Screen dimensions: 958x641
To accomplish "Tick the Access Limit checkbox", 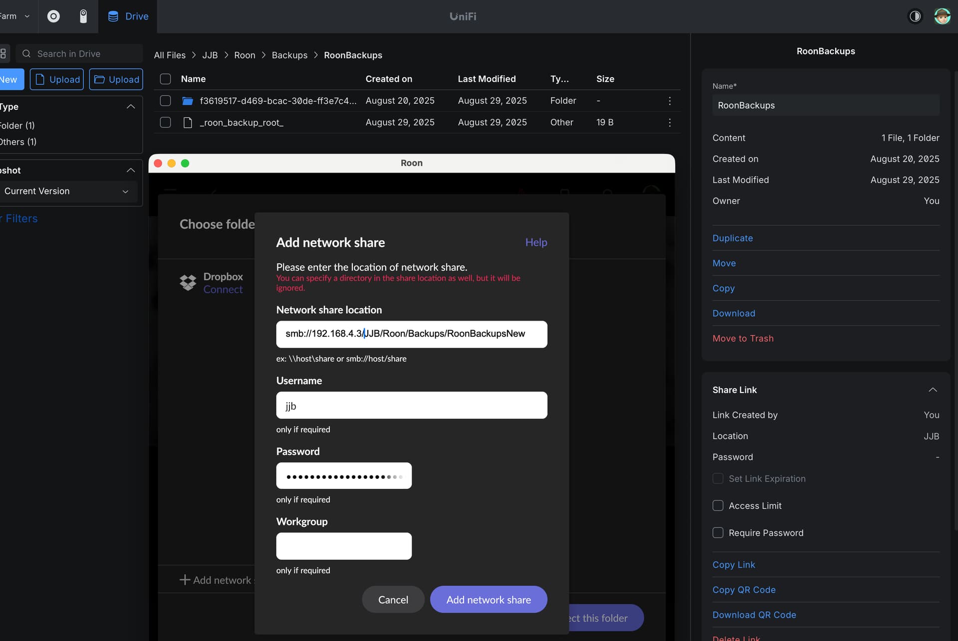I will (718, 505).
